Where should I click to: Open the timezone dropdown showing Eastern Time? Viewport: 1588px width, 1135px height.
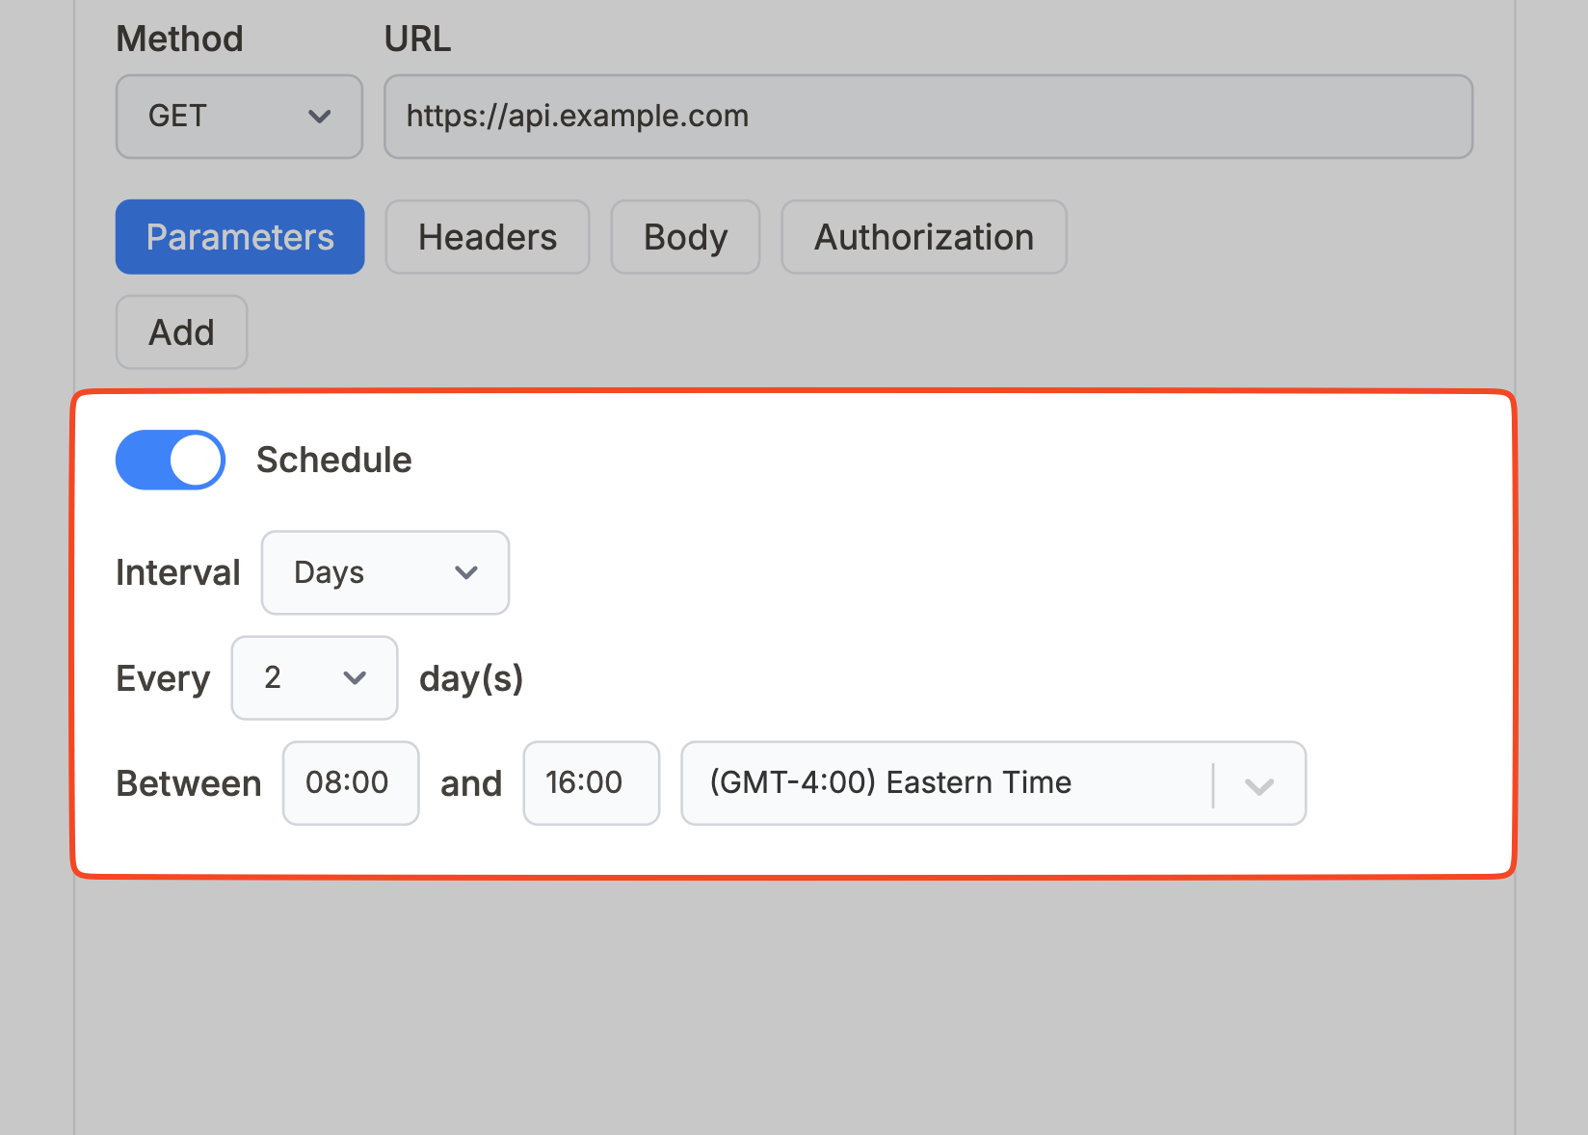(x=964, y=783)
